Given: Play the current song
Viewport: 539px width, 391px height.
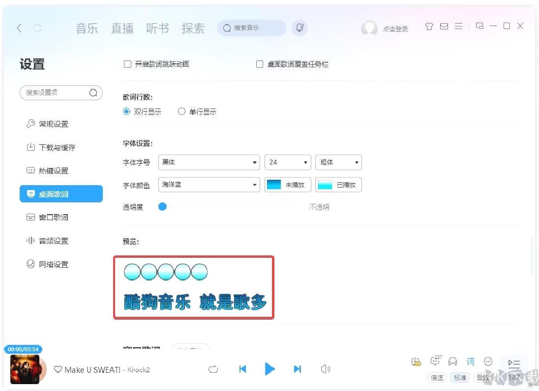Looking at the screenshot, I should [270, 369].
